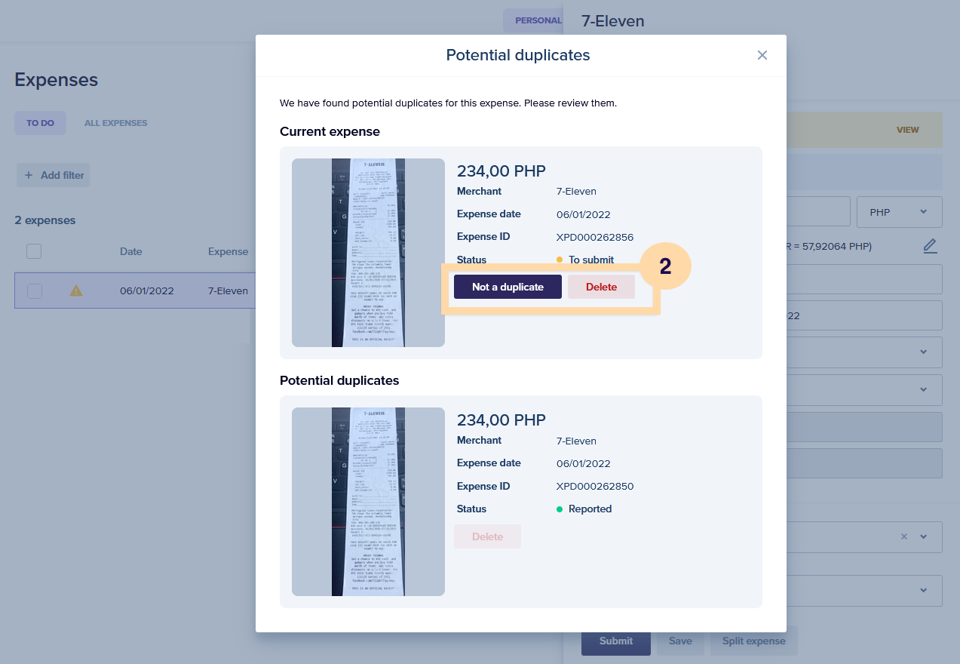Click the 2 expenses count label
This screenshot has height=664, width=960.
click(x=45, y=220)
